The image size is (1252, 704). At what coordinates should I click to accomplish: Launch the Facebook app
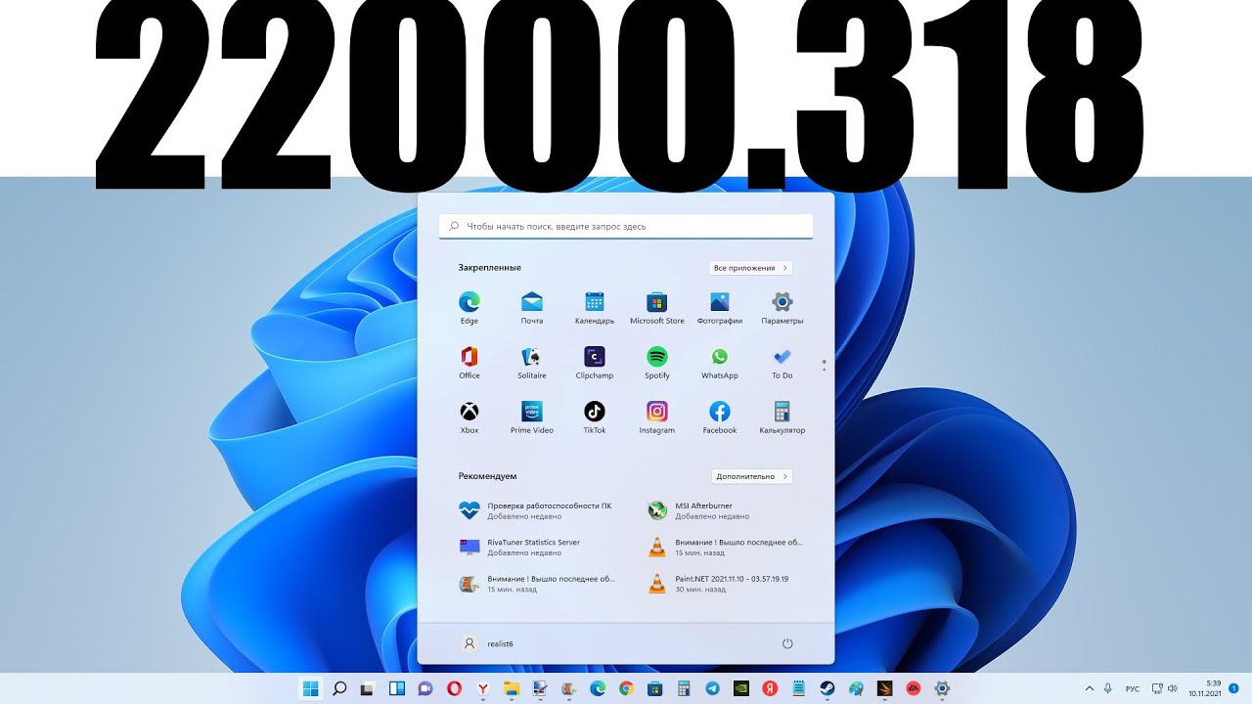(x=720, y=417)
